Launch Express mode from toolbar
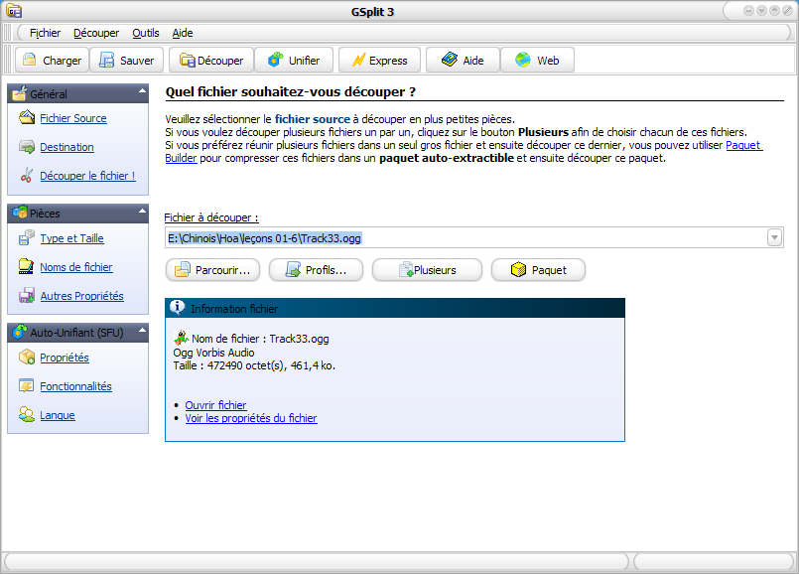This screenshot has height=574, width=799. (379, 61)
